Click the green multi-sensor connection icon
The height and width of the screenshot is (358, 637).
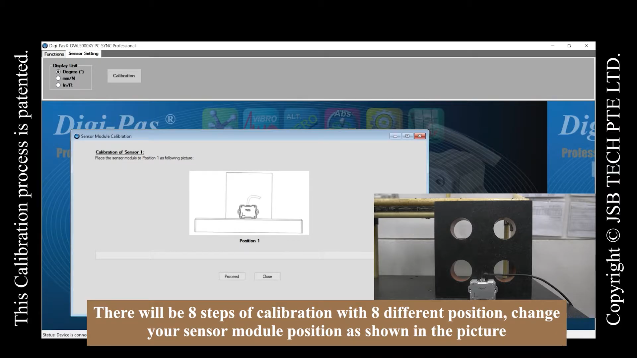220,119
